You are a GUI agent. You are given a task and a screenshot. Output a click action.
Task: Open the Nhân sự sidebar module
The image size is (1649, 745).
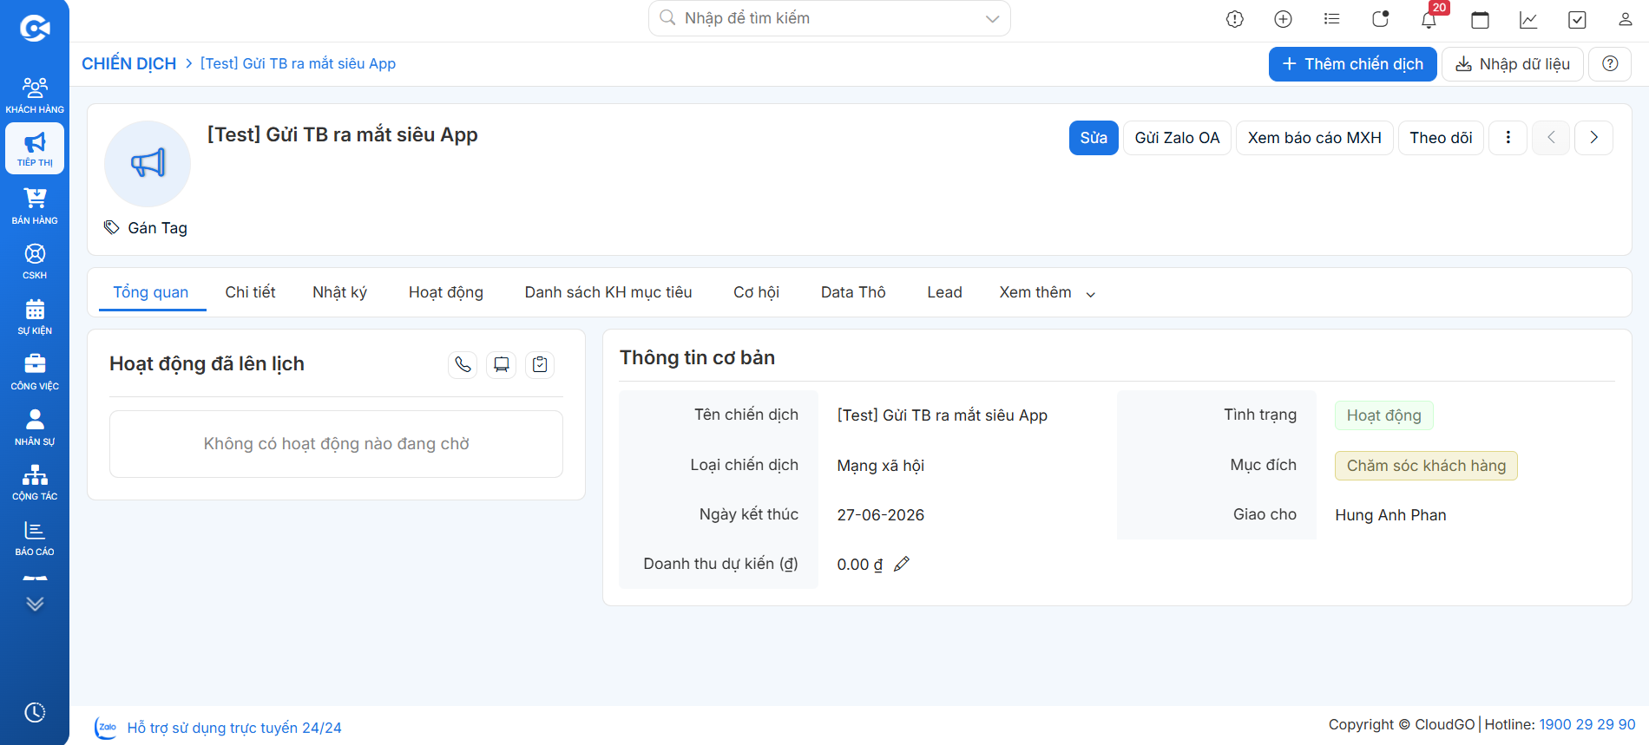[35, 428]
